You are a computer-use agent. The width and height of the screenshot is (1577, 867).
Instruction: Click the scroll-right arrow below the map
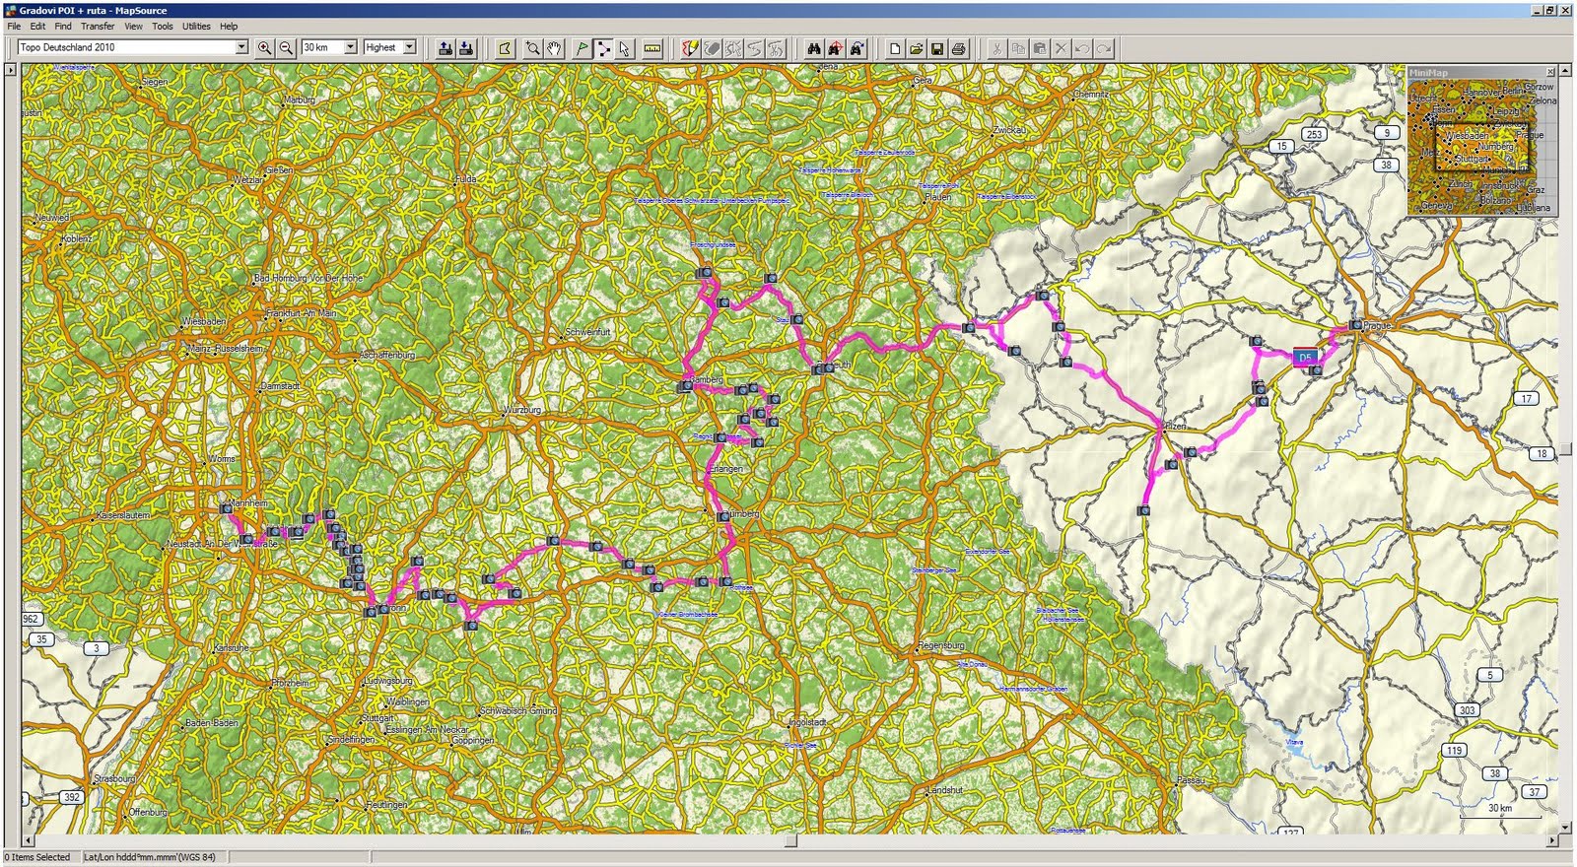(1553, 840)
